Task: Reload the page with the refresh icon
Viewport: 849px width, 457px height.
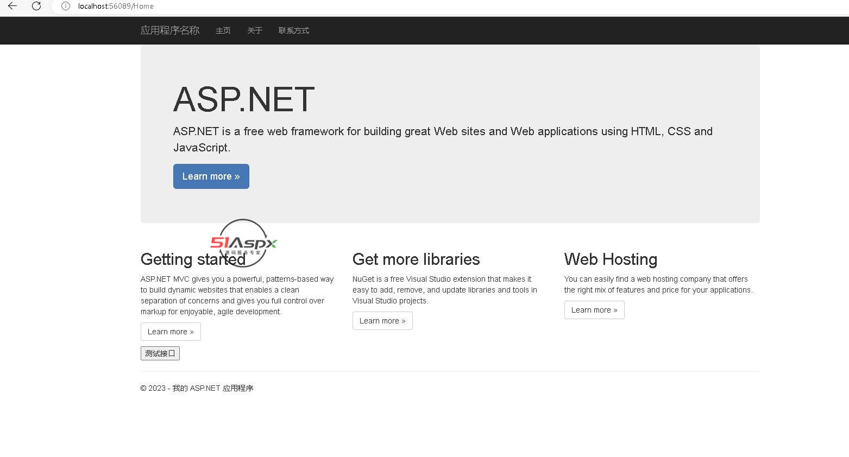Action: 36,6
